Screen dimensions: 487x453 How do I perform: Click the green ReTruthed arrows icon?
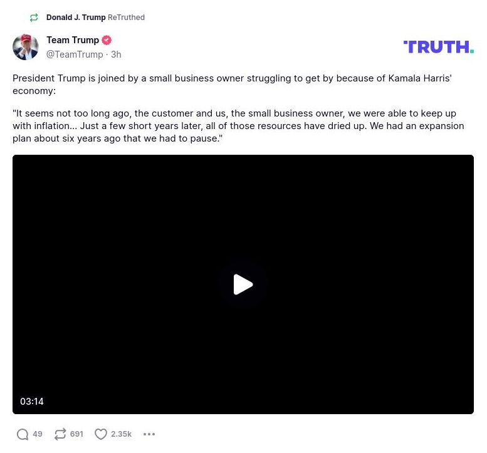[x=34, y=18]
